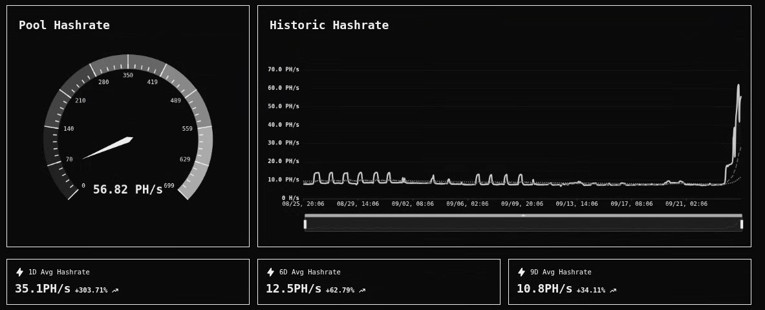
Task: Click the 09/21, 02:06 x-axis label
Action: 687,204
